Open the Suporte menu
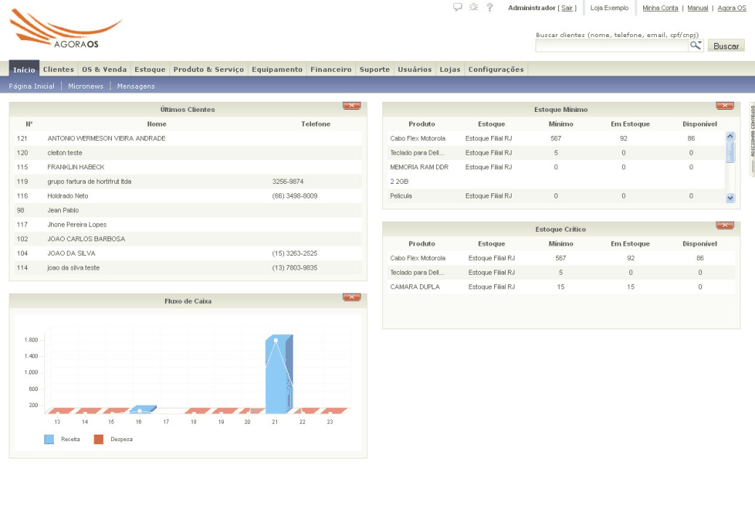Screen dimensions: 755x516 point(375,69)
